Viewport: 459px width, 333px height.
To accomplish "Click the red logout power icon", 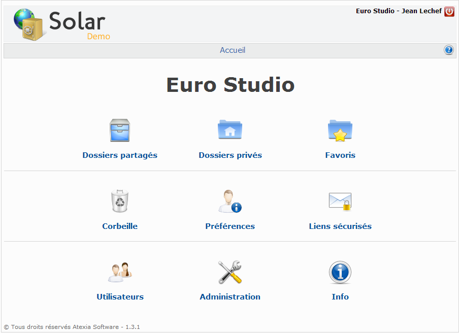I will click(x=449, y=11).
